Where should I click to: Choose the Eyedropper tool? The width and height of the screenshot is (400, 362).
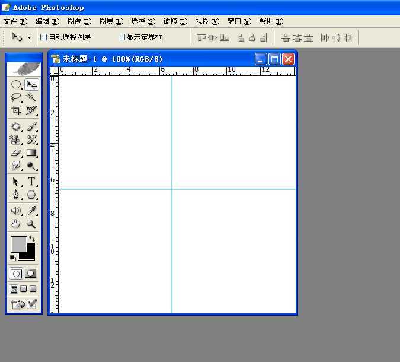click(x=31, y=211)
